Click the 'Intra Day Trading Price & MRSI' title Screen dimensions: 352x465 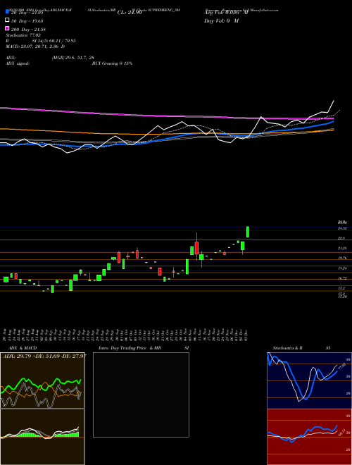[144, 348]
